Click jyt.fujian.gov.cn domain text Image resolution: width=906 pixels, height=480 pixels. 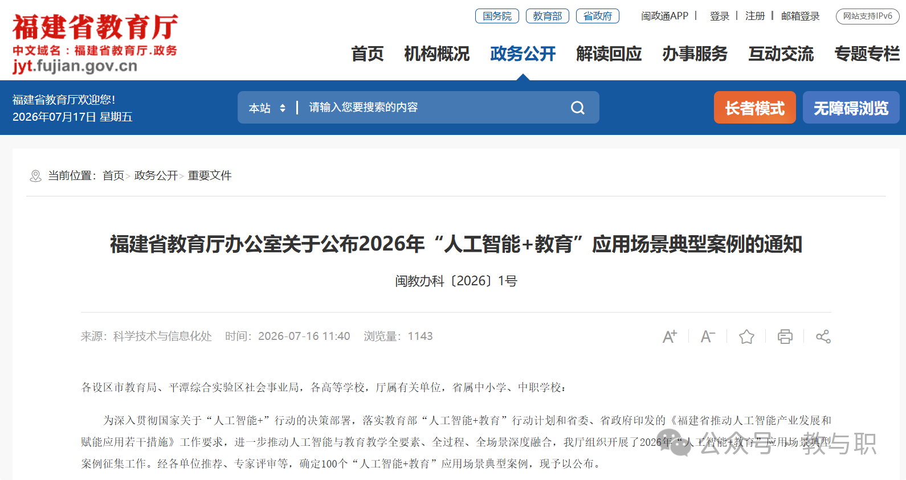pyautogui.click(x=75, y=66)
